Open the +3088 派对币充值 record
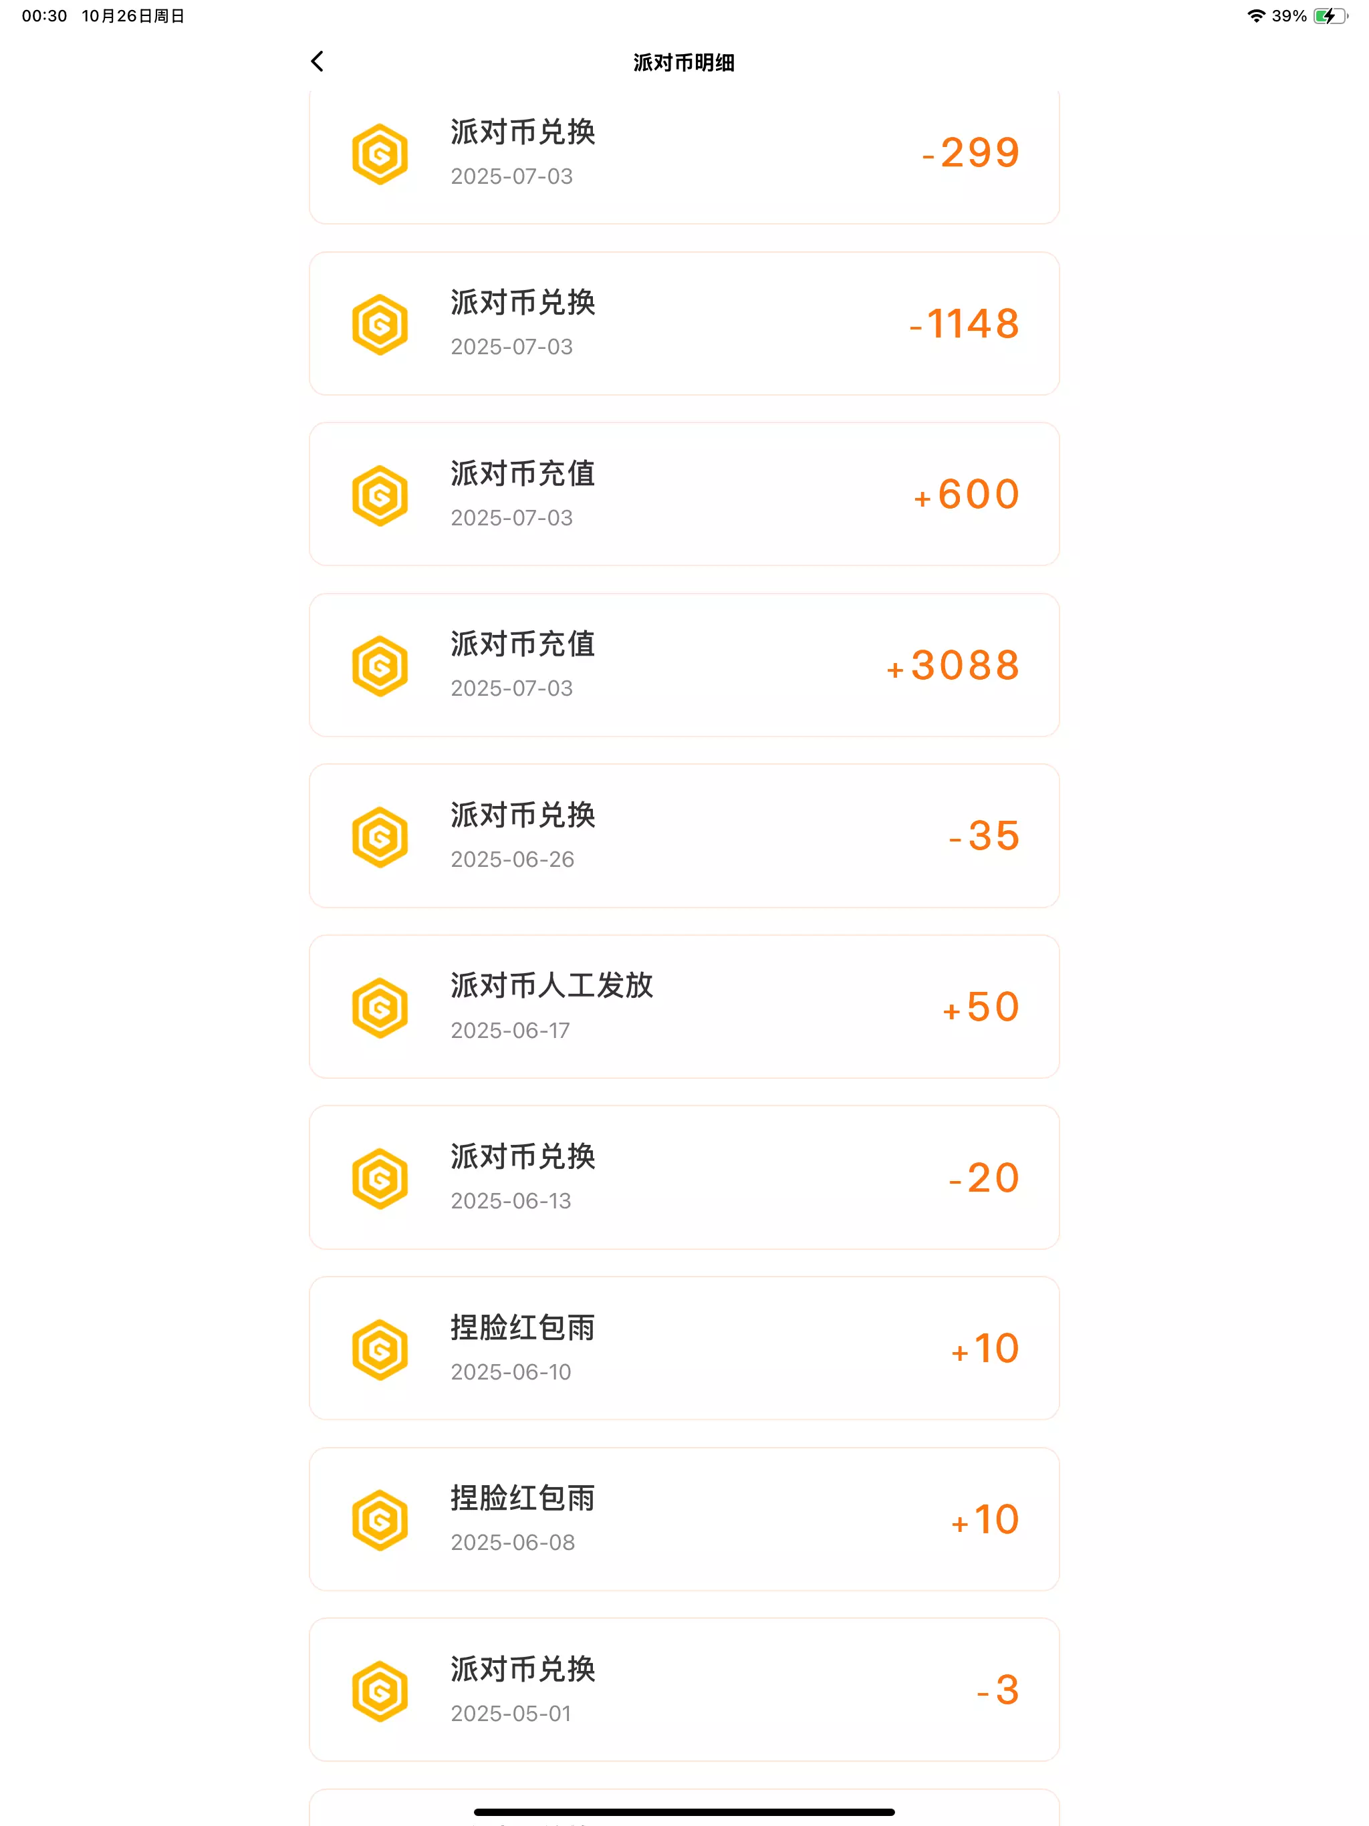 (684, 665)
